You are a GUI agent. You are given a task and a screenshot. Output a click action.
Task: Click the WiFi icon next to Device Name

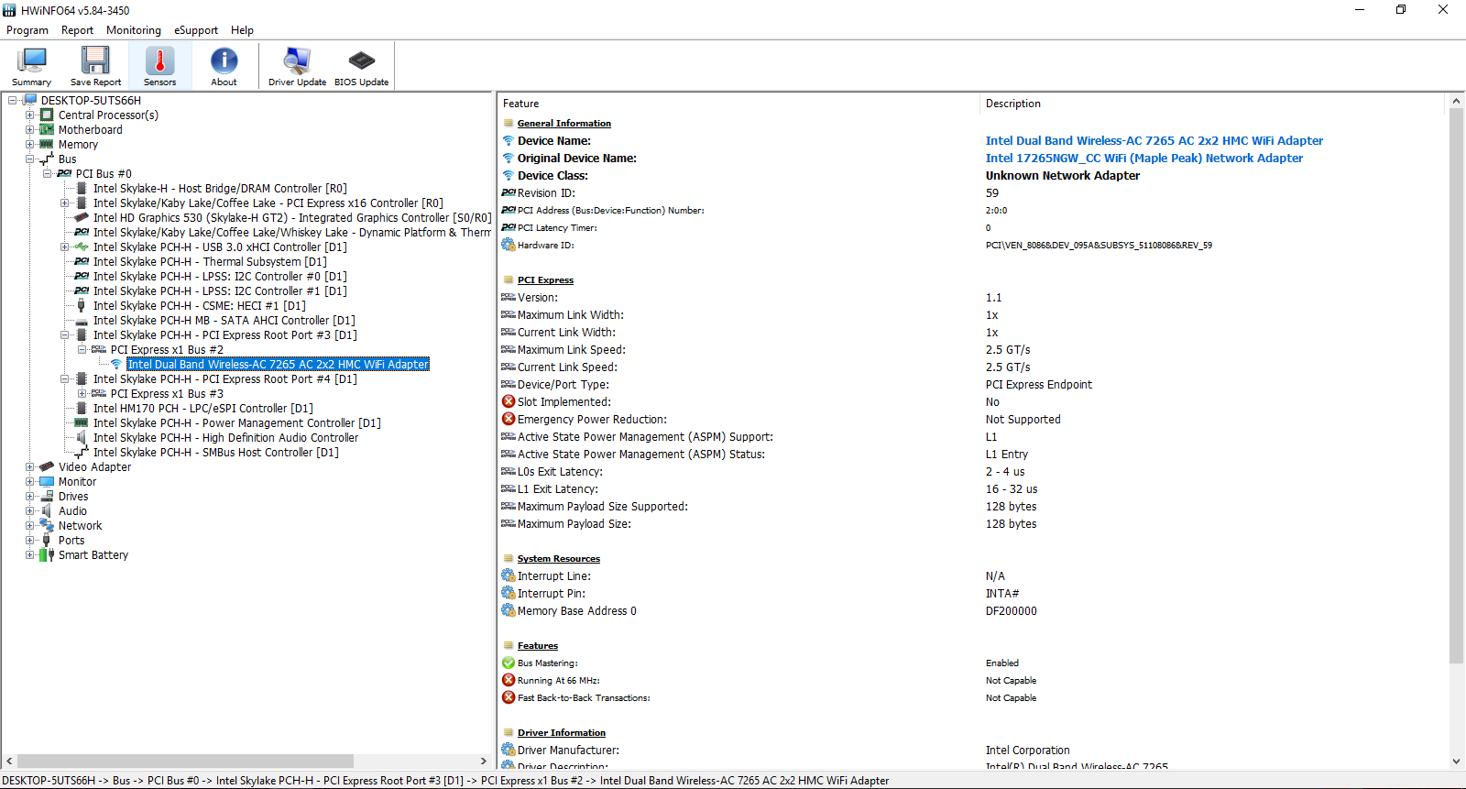click(x=509, y=140)
